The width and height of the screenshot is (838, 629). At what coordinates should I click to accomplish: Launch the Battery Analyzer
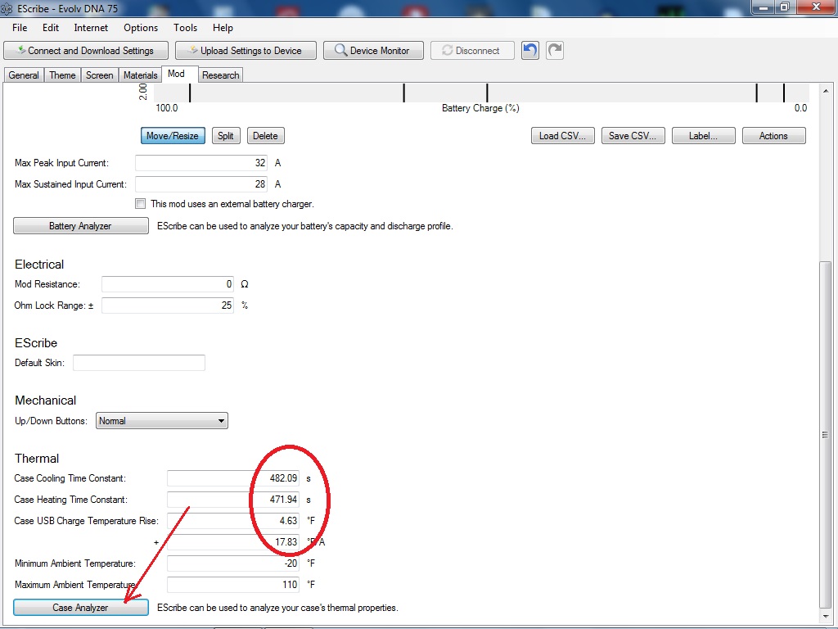(x=81, y=226)
